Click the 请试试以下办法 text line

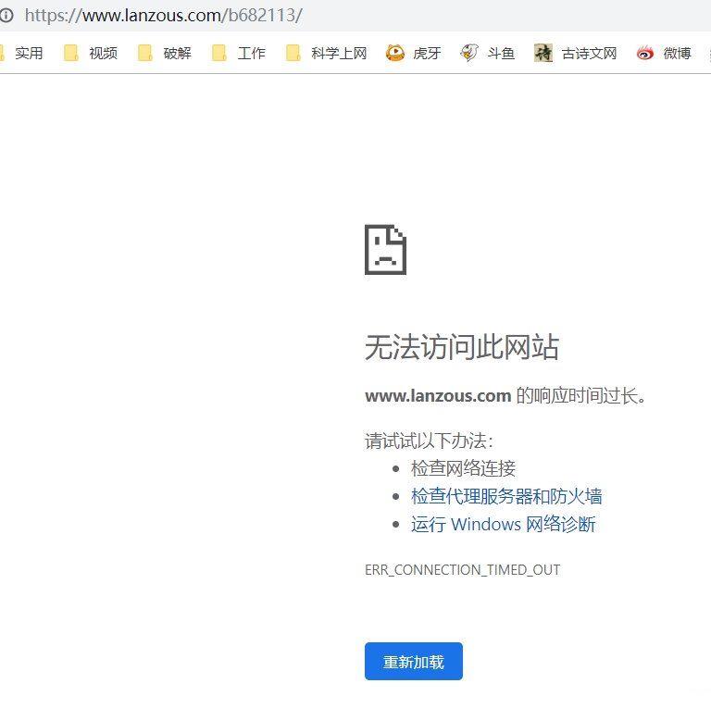click(429, 441)
